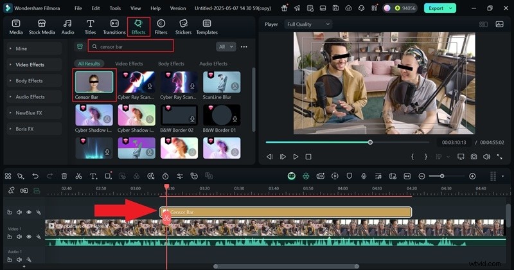Switch to the Audio Effects results tab
Image resolution: width=514 pixels, height=270 pixels.
[213, 64]
